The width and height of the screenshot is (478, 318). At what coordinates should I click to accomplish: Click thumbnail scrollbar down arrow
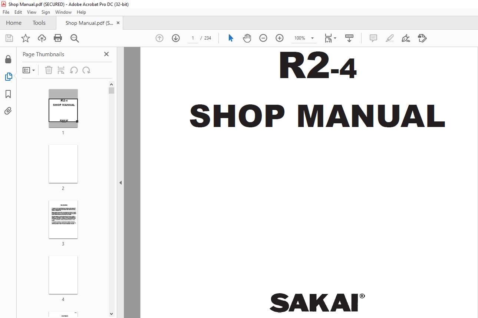pos(111,314)
